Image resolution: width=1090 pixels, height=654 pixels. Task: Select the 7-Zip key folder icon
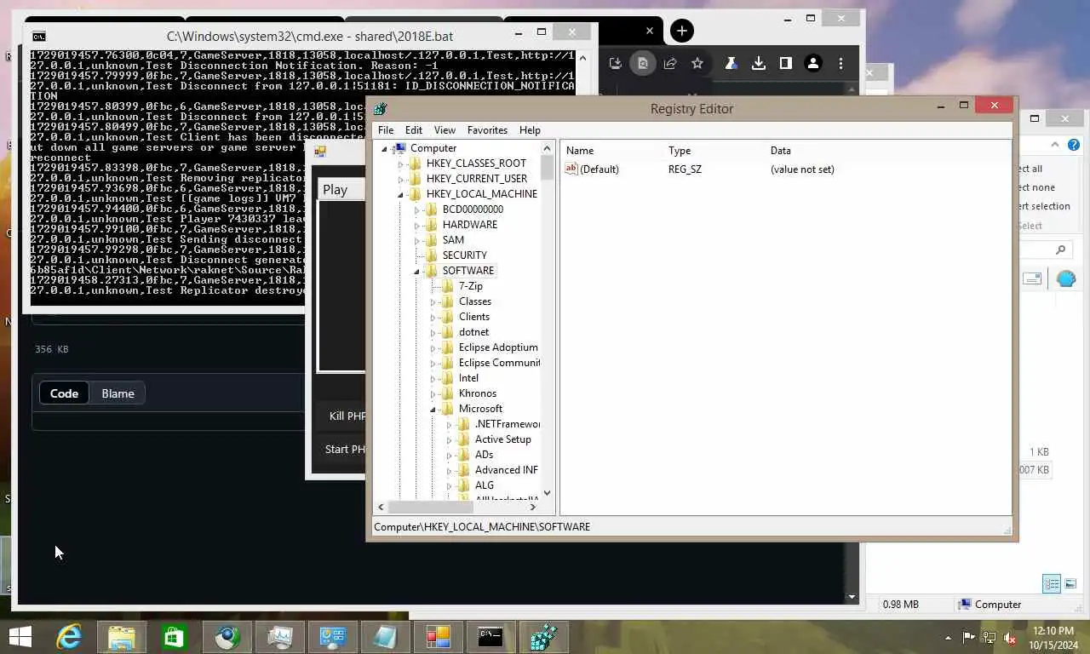(x=447, y=285)
